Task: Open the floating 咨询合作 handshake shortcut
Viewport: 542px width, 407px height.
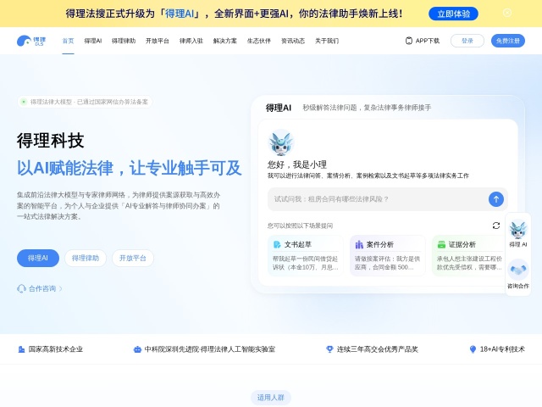Action: tap(517, 273)
